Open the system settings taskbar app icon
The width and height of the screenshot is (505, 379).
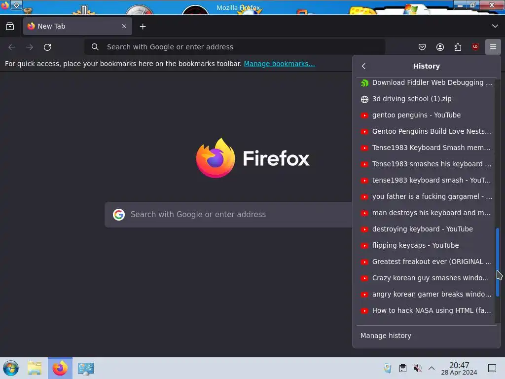86,368
